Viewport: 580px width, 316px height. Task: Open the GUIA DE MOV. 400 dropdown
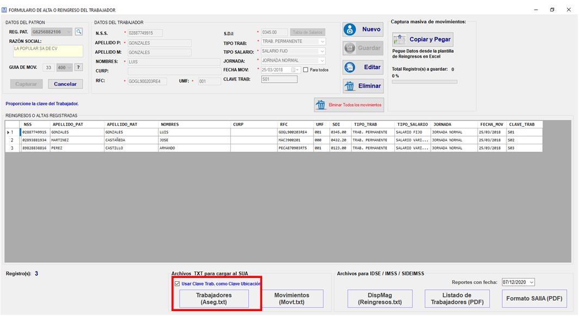point(69,67)
